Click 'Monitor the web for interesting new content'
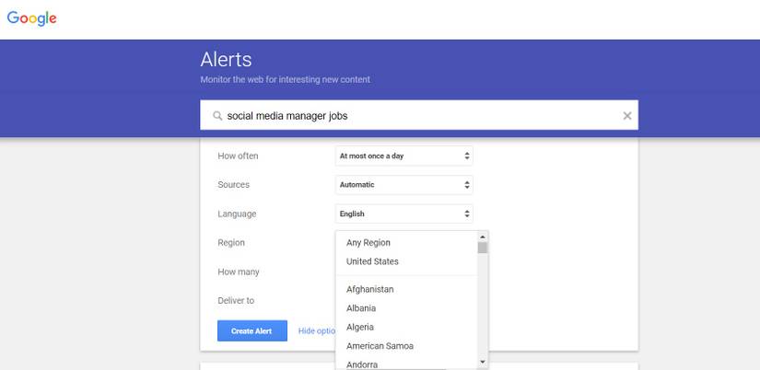The width and height of the screenshot is (760, 370). [x=285, y=79]
